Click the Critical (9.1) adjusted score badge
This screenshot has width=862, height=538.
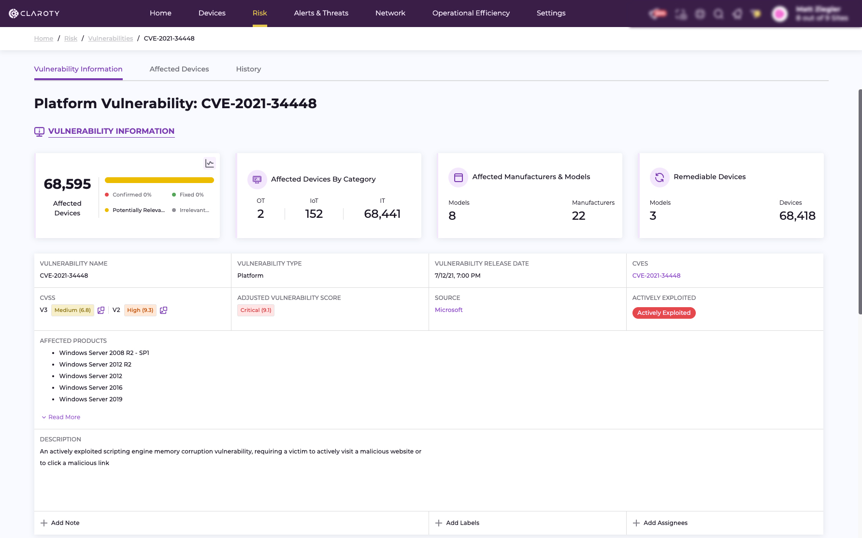click(x=256, y=310)
